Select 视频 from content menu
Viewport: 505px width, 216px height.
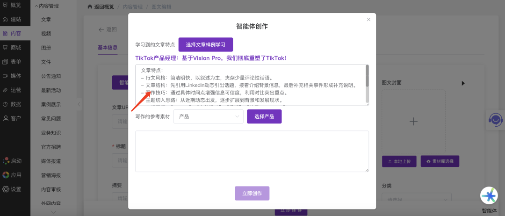pyautogui.click(x=46, y=33)
